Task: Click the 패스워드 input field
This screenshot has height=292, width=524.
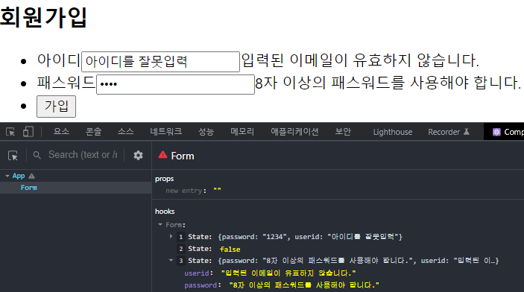Action: [x=175, y=84]
